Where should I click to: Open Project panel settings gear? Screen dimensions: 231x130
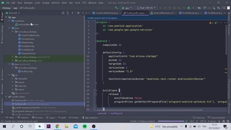[x=78, y=13]
